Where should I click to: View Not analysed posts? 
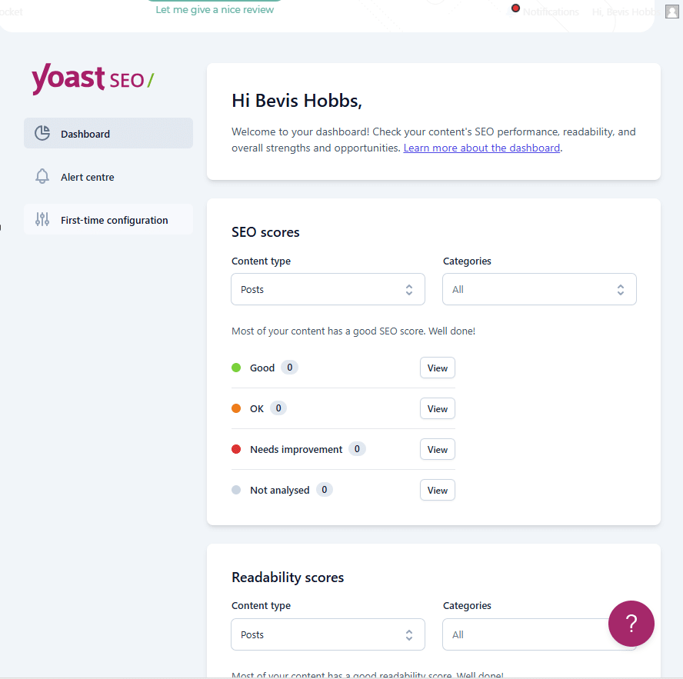pos(437,490)
